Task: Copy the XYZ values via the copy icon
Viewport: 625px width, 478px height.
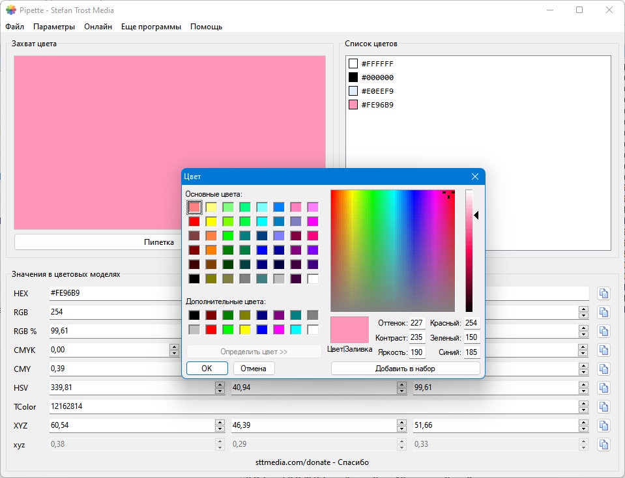Action: point(604,425)
